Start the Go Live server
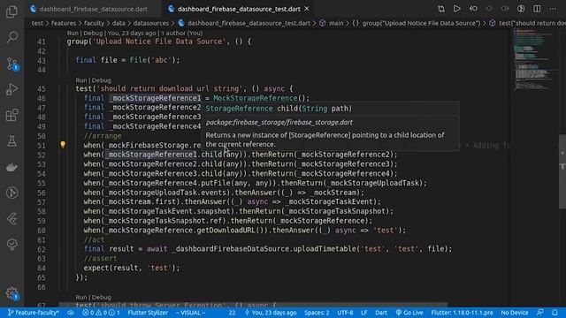Image resolution: width=566 pixels, height=318 pixels. (x=409, y=313)
